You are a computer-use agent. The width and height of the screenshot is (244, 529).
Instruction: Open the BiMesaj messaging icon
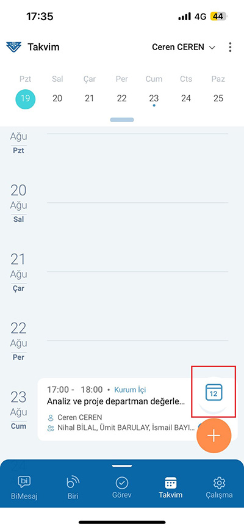click(x=24, y=483)
